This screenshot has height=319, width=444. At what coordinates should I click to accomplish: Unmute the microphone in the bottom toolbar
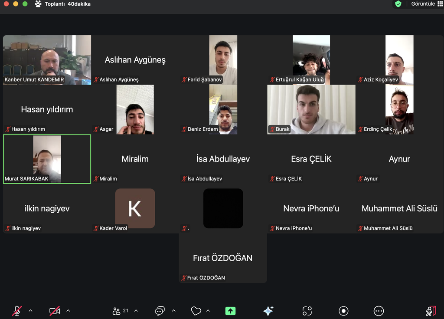(x=17, y=311)
